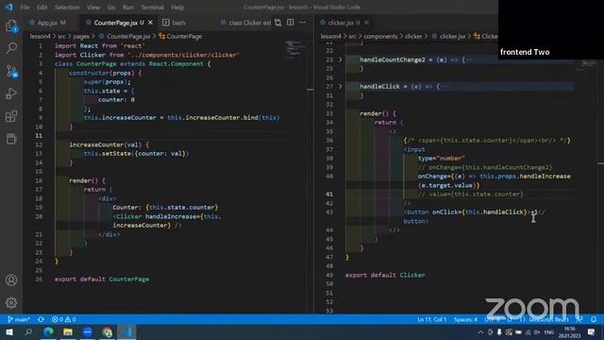The image size is (604, 340).
Task: Open the Run and Debug view
Action: (x=11, y=93)
